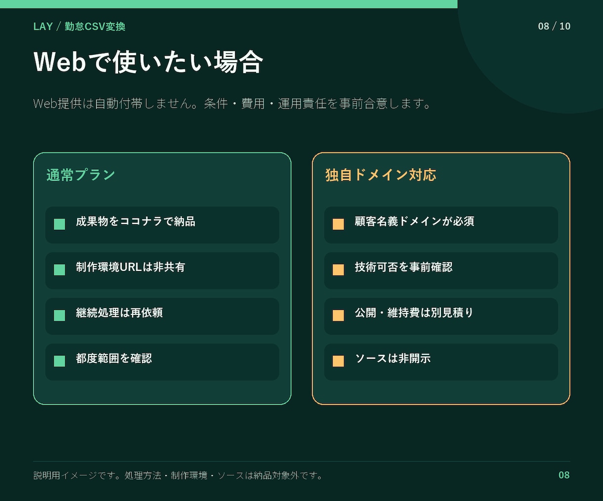
Task: Click the 独自ドメイン対応 card heading
Action: pos(381,175)
